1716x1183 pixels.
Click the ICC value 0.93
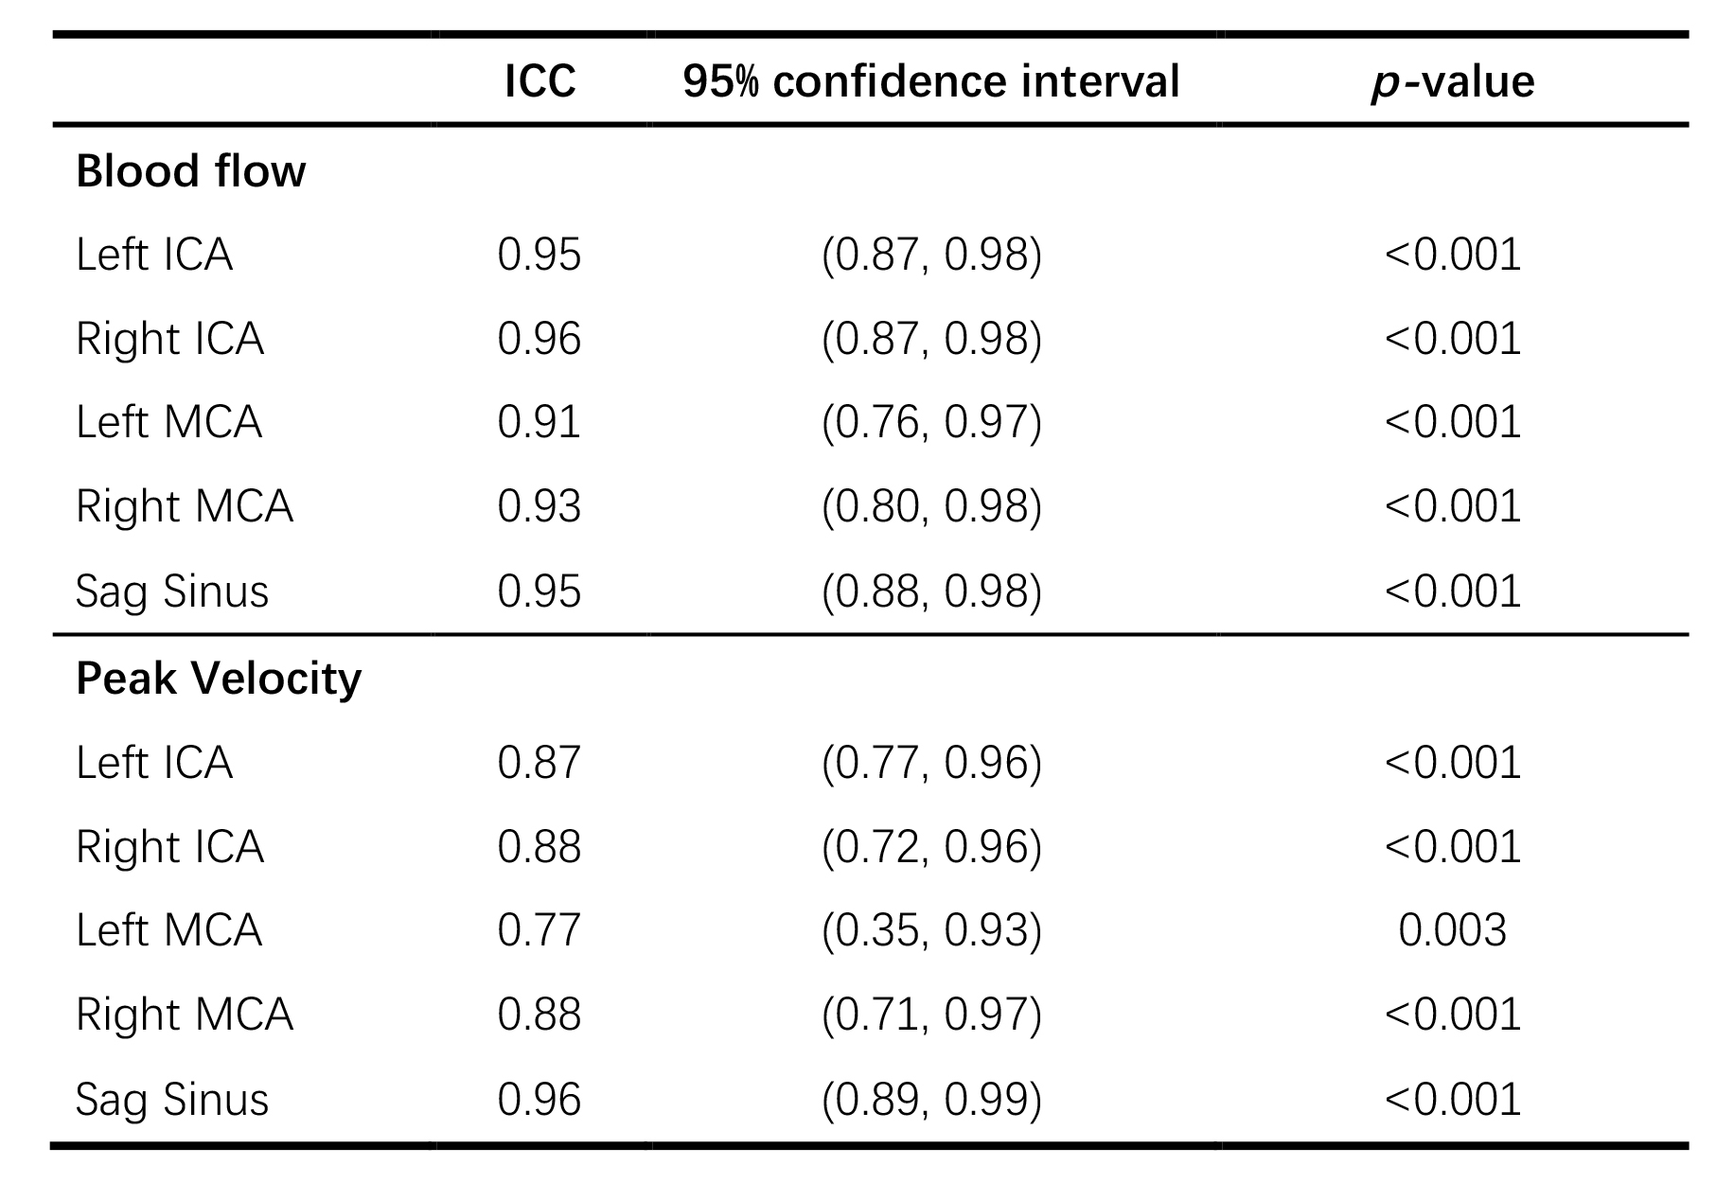coord(539,506)
